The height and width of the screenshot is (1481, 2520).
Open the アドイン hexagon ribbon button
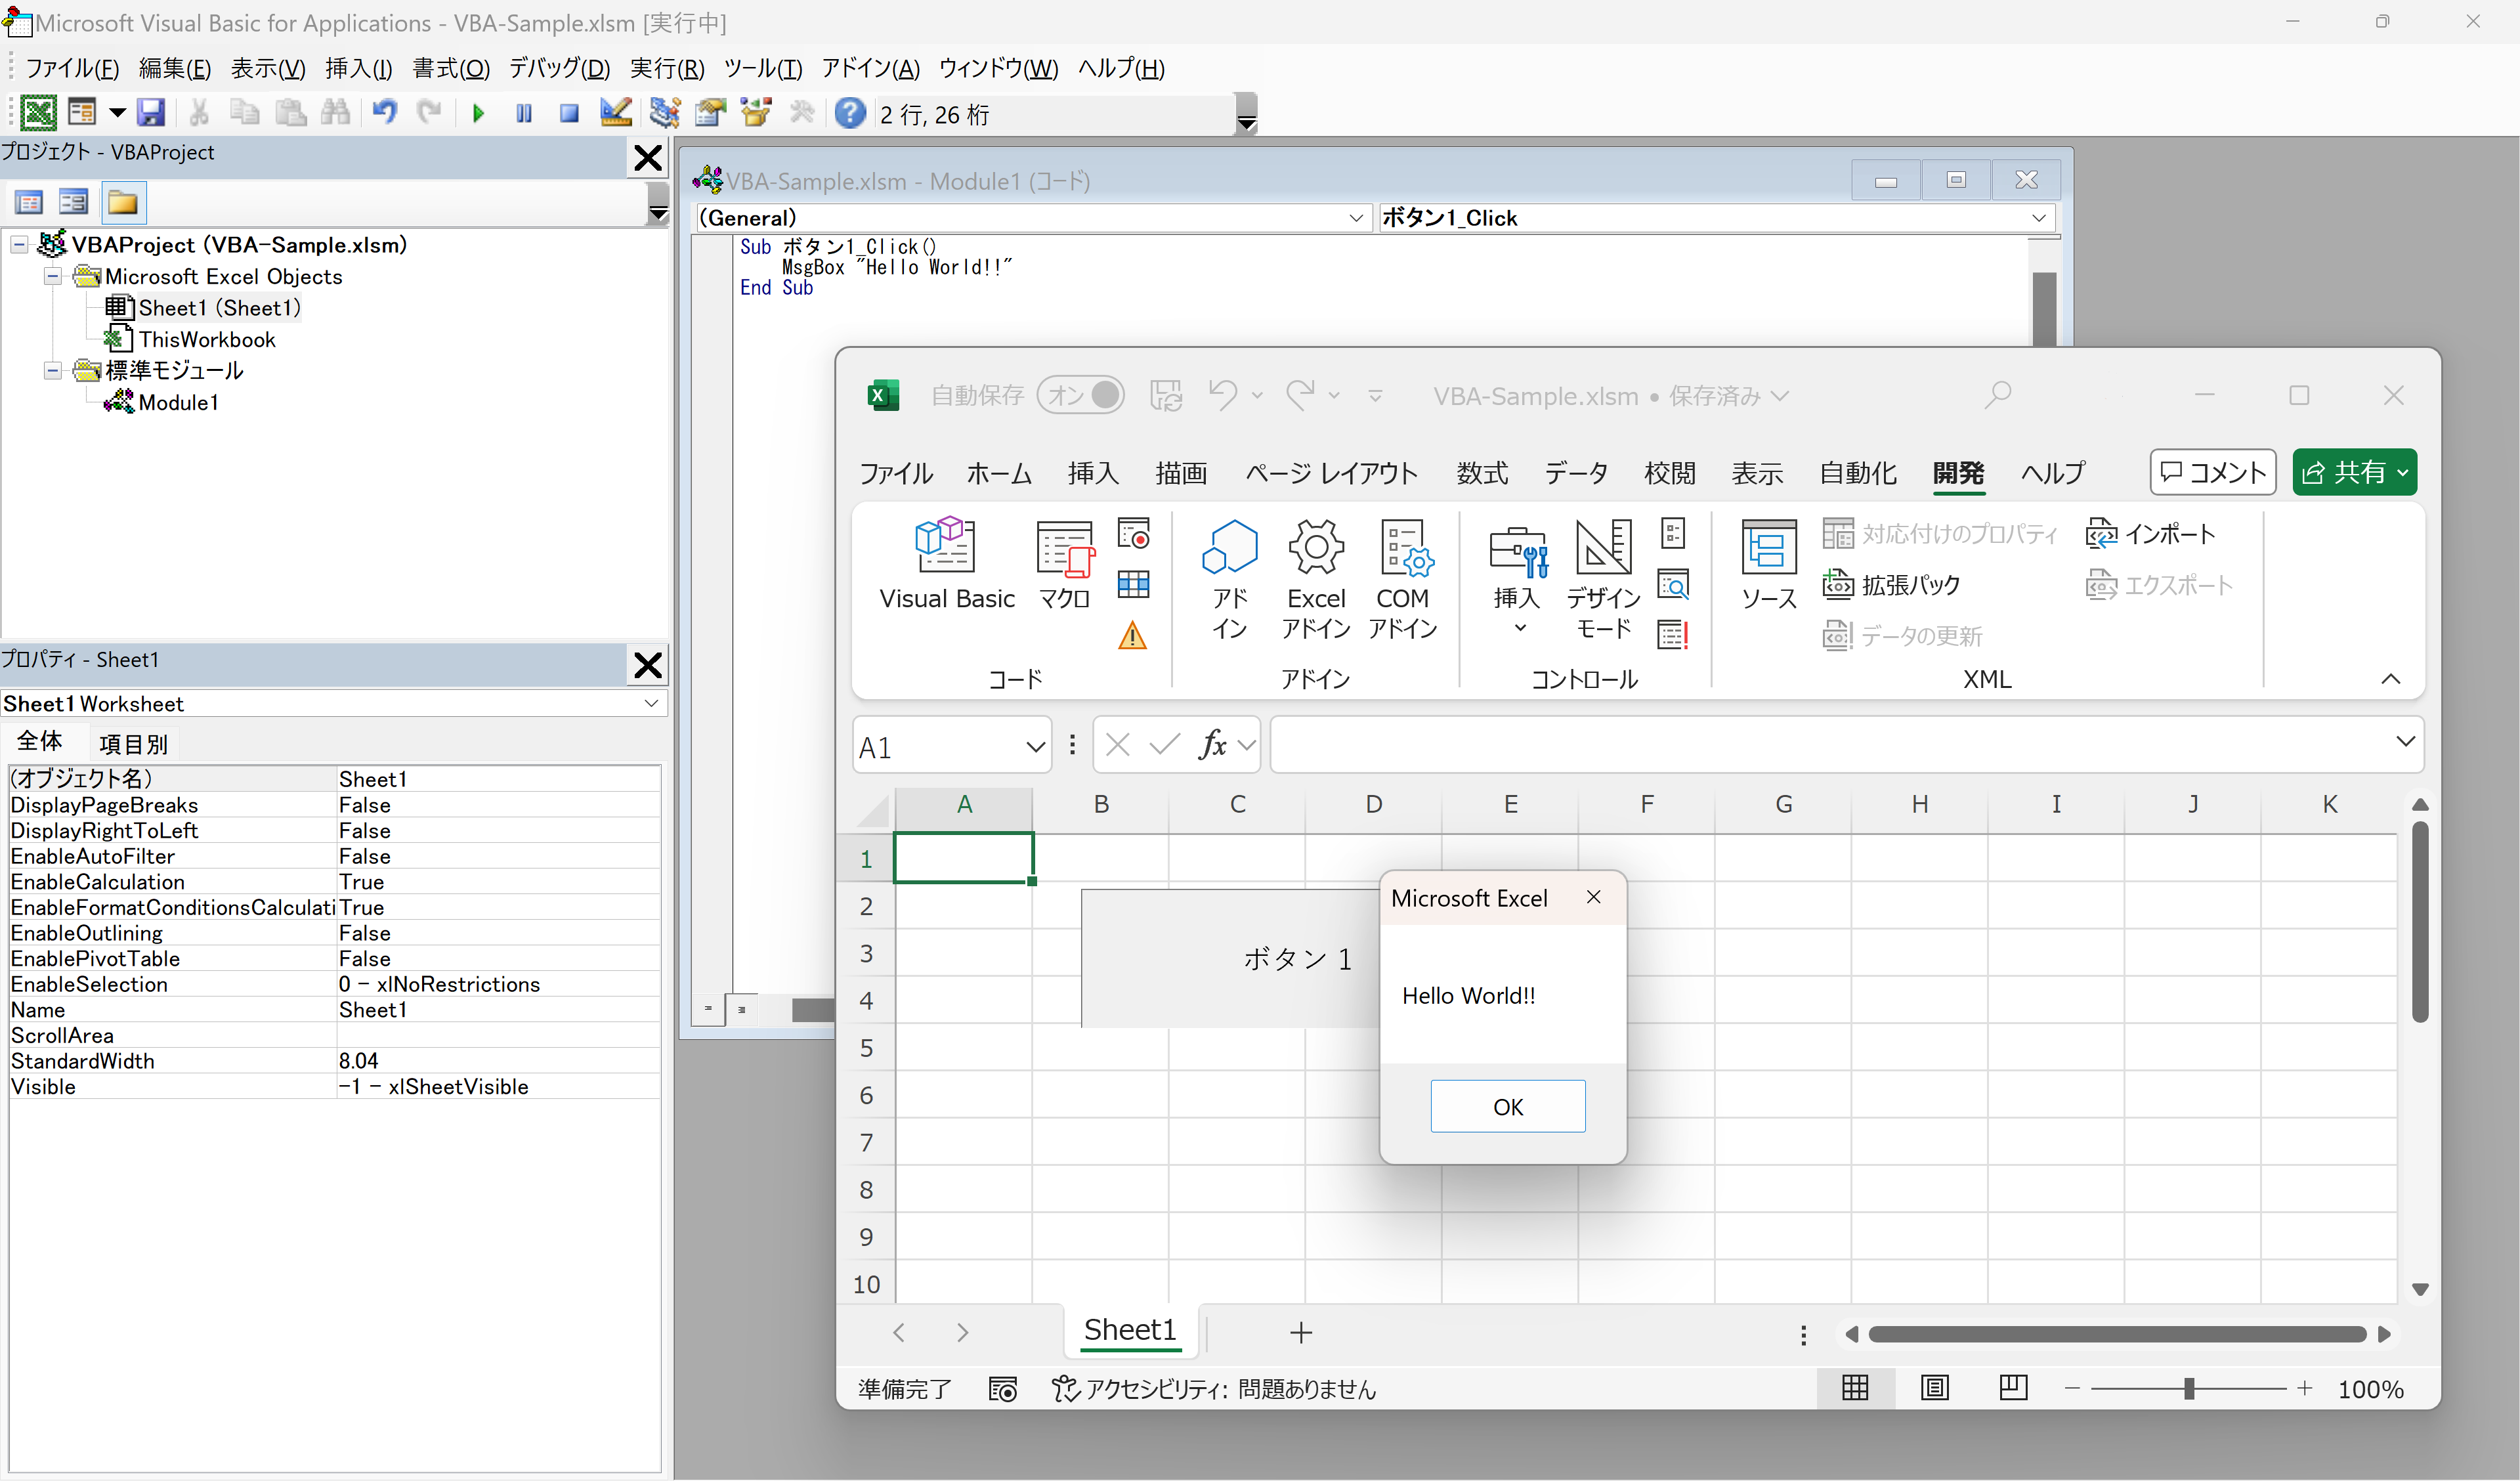click(x=1230, y=580)
